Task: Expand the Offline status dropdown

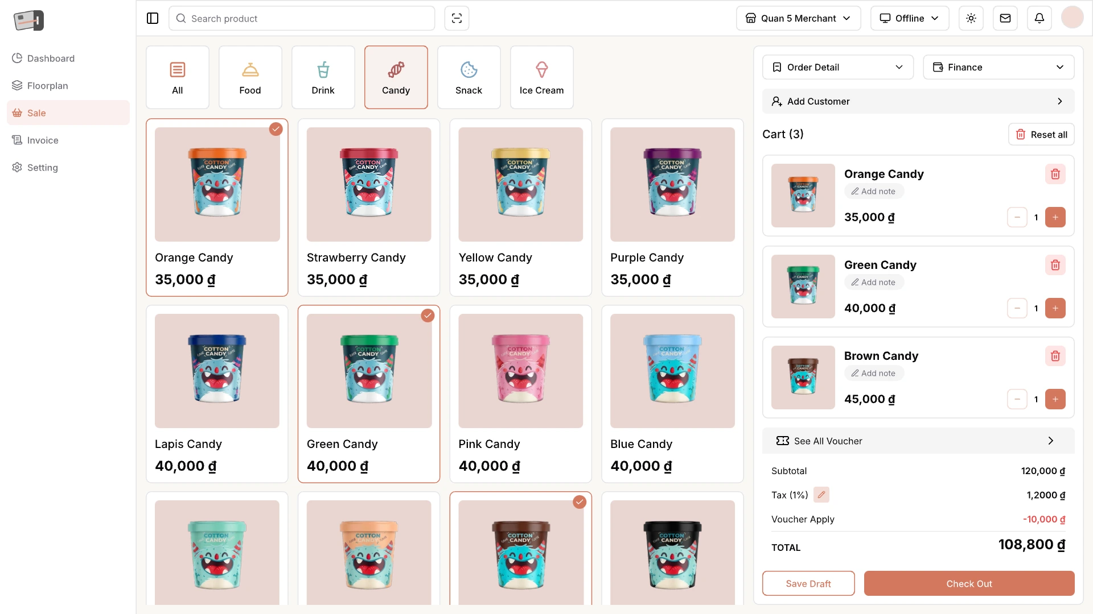Action: 910,18
